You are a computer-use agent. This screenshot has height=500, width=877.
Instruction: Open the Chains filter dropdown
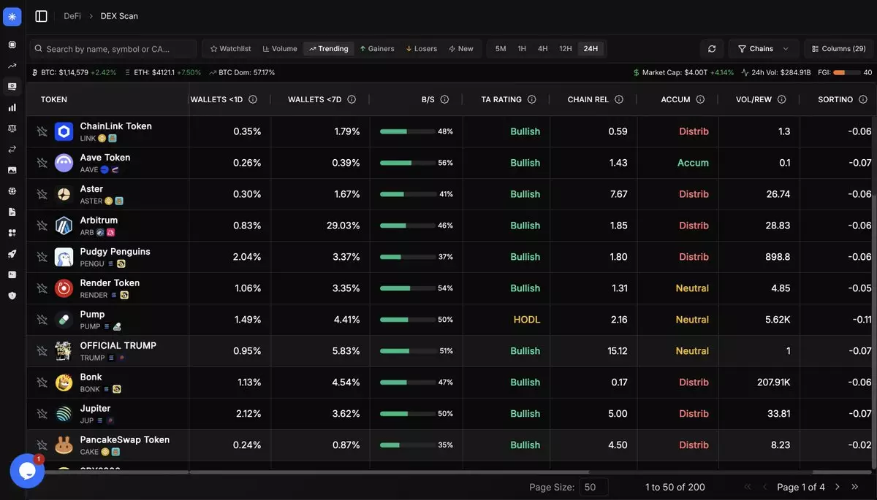click(763, 49)
